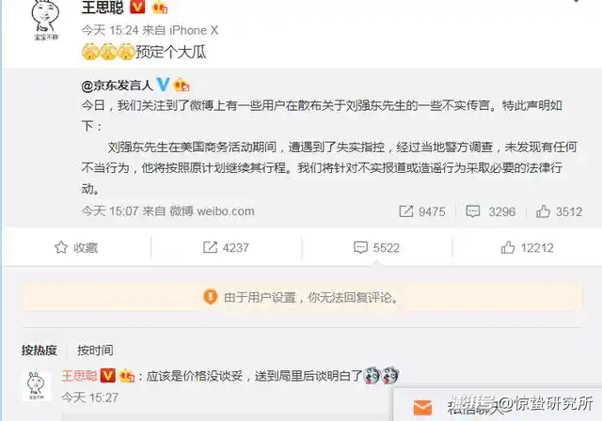Click the orange envelope message icon
Screen dimensions: 602x421
[x=422, y=407]
